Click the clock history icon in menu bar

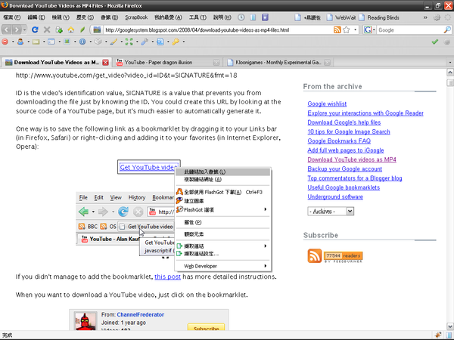pyautogui.click(x=241, y=17)
